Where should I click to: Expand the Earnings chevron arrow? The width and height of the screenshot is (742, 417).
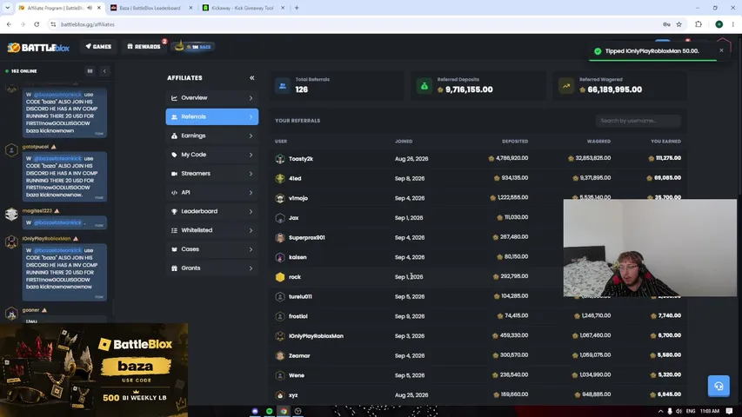point(251,136)
